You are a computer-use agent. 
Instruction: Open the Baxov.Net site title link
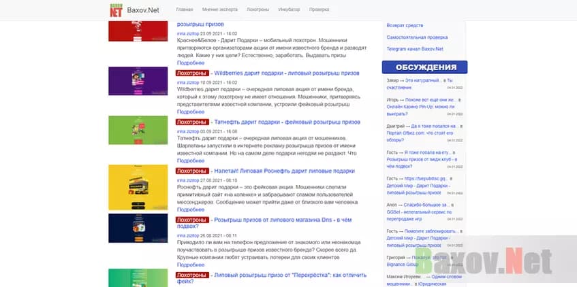(x=143, y=10)
